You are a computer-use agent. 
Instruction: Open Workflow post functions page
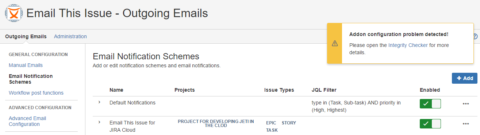point(36,93)
